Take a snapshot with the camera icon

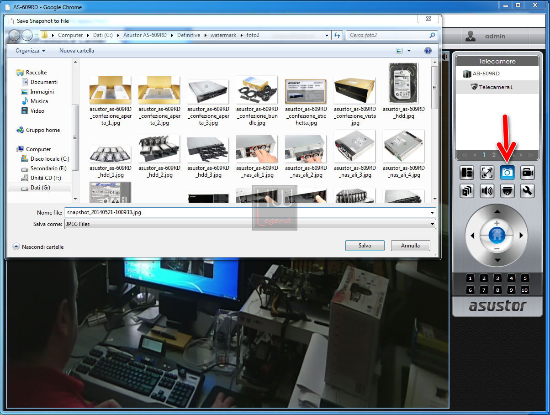pyautogui.click(x=507, y=173)
